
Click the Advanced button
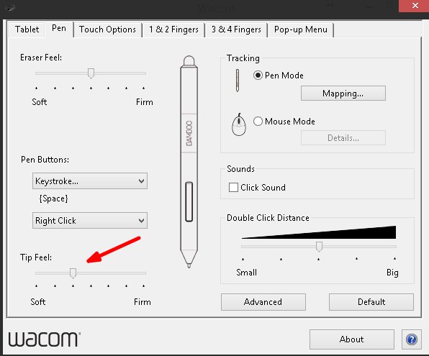(263, 302)
